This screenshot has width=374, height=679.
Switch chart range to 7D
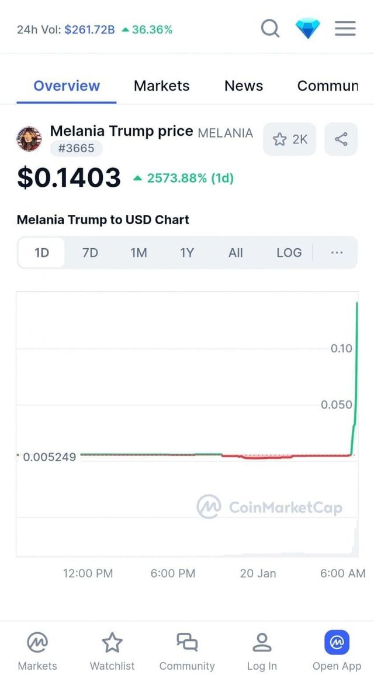tap(90, 253)
